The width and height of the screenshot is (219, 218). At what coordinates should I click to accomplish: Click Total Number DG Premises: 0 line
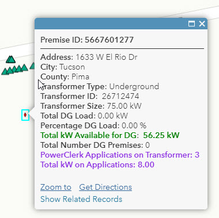95,145
